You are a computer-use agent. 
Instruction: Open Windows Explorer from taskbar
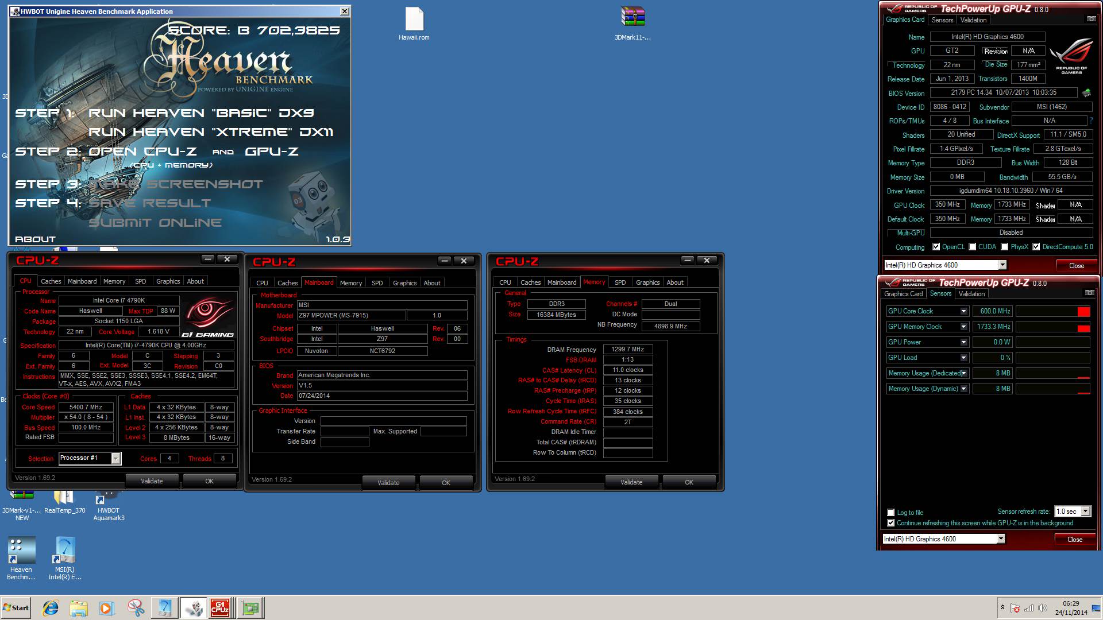pos(79,608)
